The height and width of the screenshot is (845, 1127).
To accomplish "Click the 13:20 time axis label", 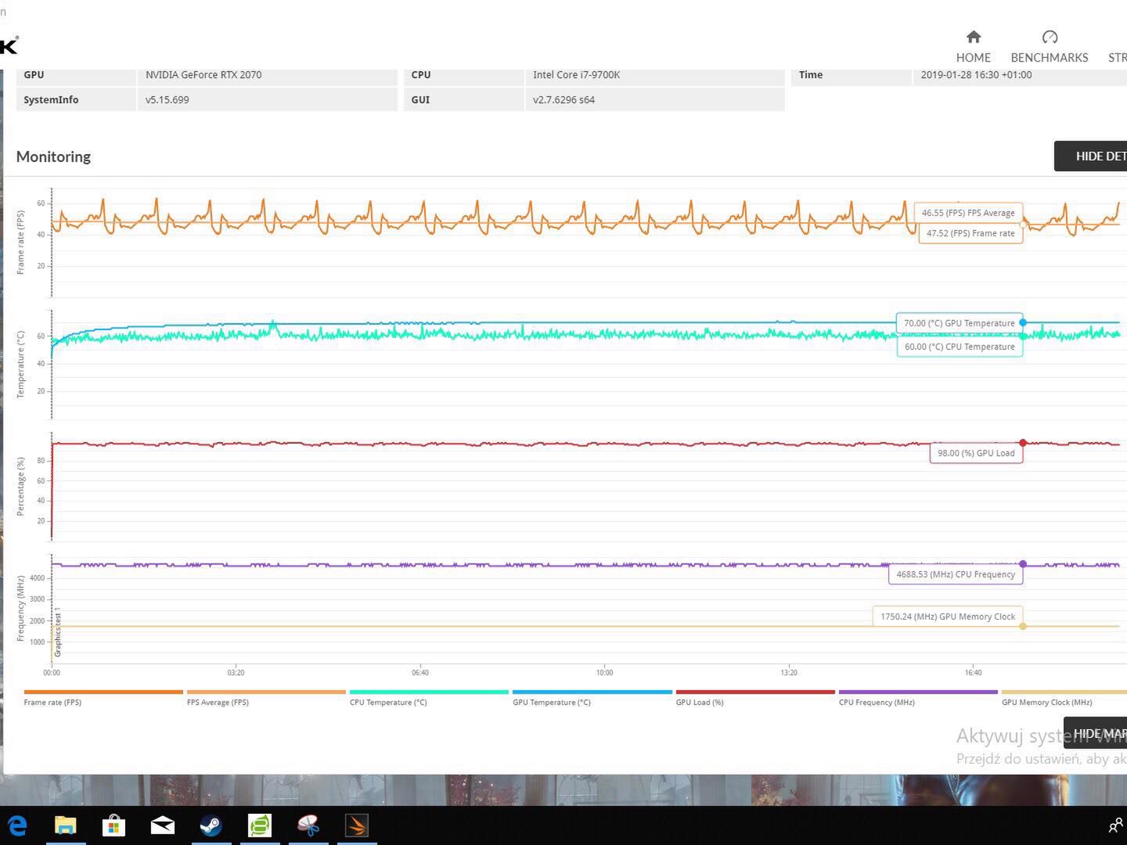I will coord(789,673).
